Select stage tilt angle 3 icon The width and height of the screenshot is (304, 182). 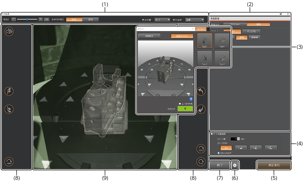[x=271, y=148]
